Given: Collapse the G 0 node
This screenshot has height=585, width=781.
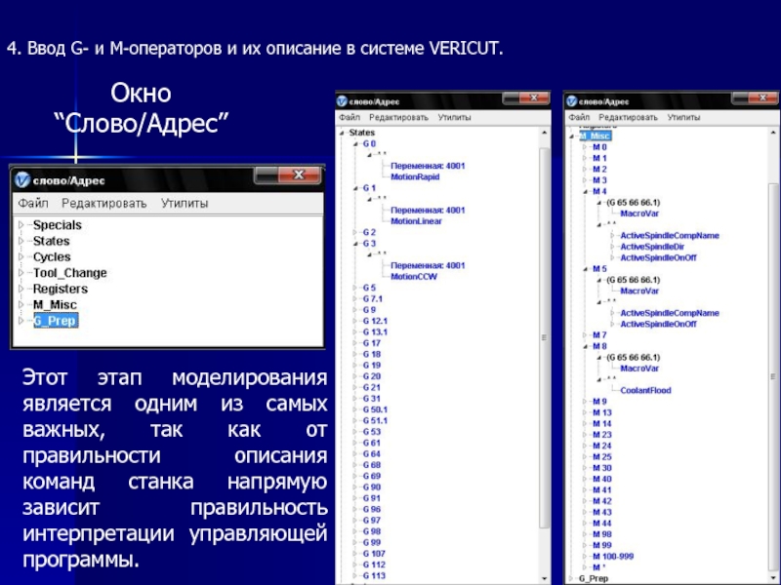Looking at the screenshot, I should tap(355, 143).
